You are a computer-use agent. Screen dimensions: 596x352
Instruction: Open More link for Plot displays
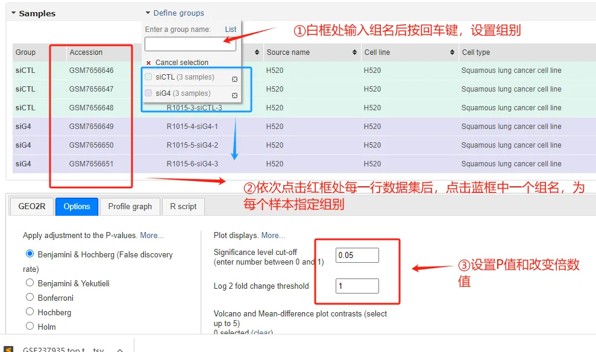(273, 235)
